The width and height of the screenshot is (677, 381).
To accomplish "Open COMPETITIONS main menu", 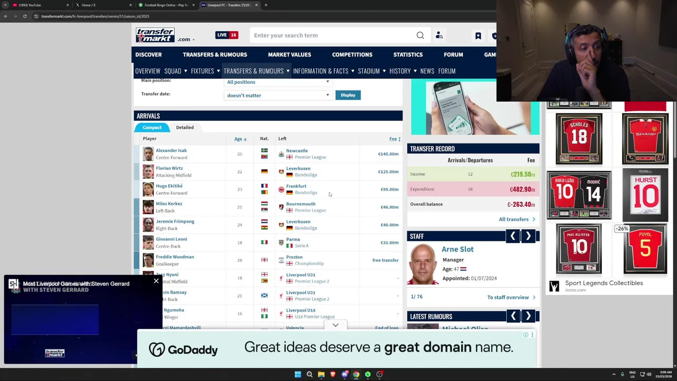I will (352, 55).
